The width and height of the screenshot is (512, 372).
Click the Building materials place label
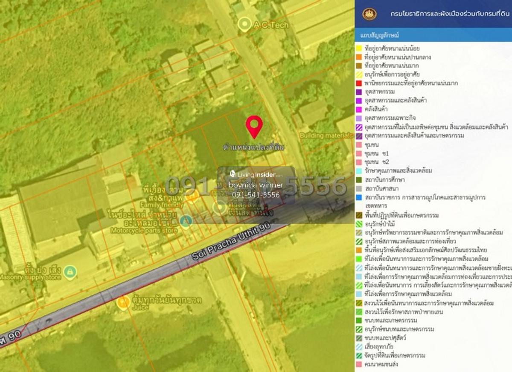pyautogui.click(x=326, y=136)
